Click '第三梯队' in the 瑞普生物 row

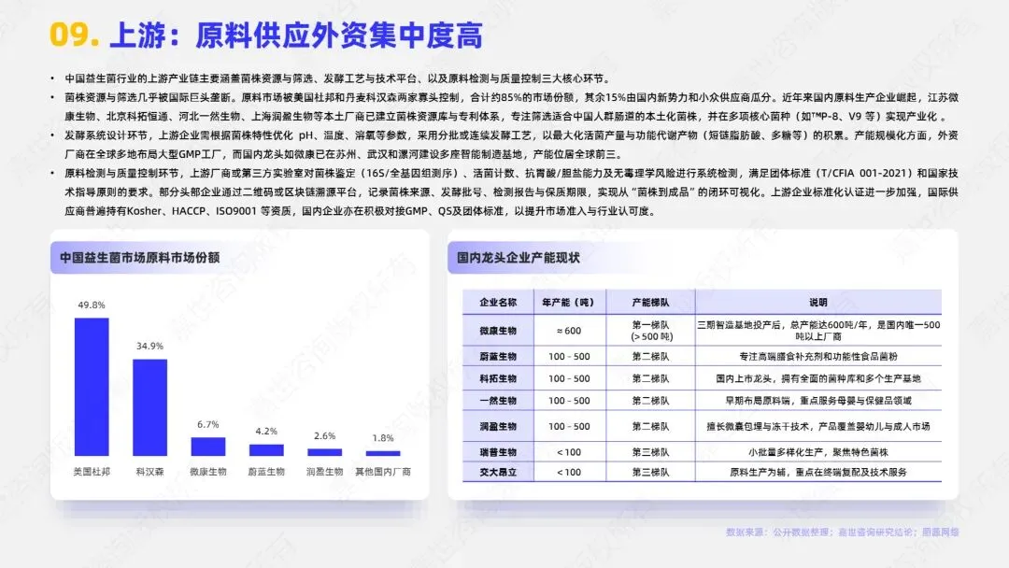[x=650, y=452]
